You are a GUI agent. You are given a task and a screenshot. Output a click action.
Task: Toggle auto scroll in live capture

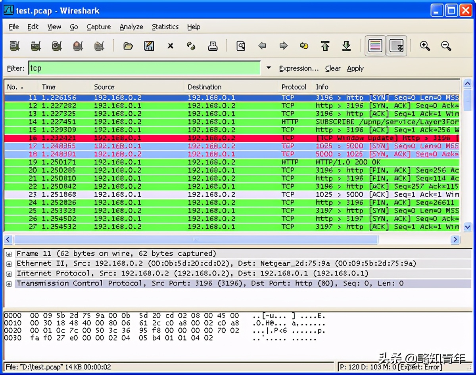(396, 46)
